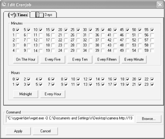Viewport: 165px width, 139px height.
Task: Enable minute 22 checkbox
Action: [66, 40]
